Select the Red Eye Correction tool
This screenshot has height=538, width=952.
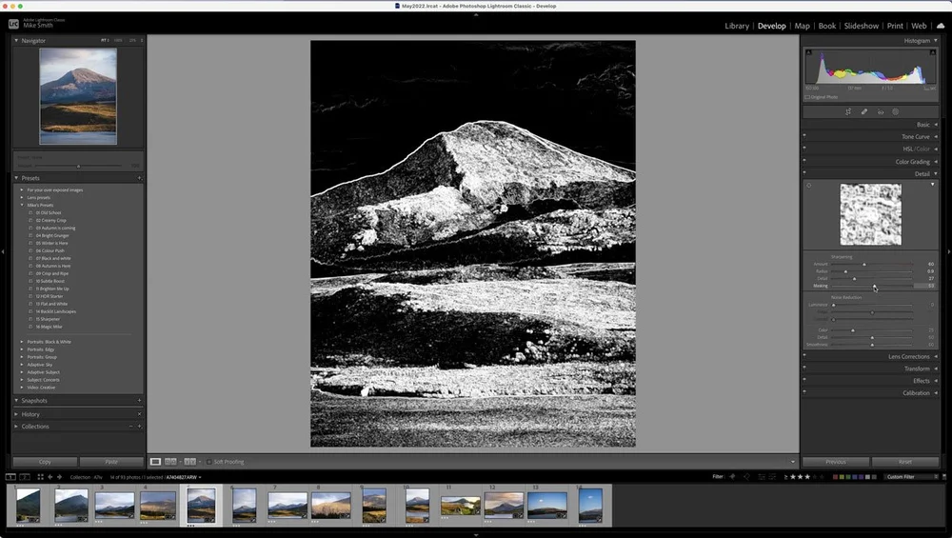[880, 111]
